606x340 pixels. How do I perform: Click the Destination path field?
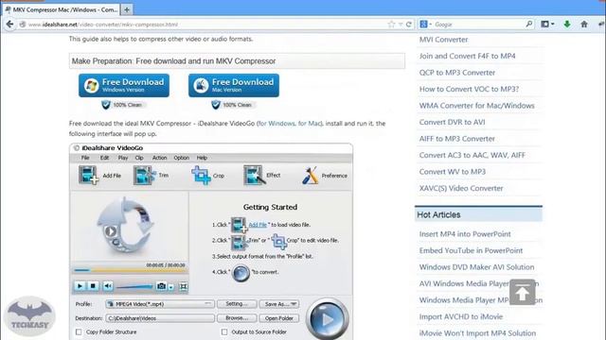click(160, 318)
